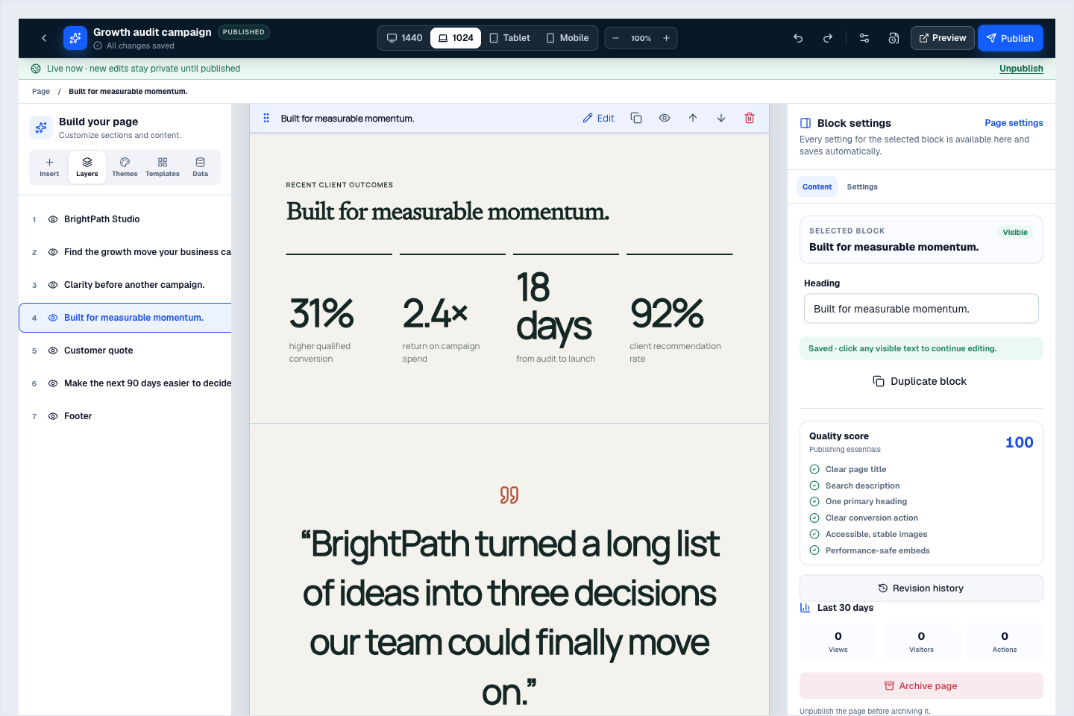Toggle block visibility eye in block toolbar
This screenshot has width=1074, height=716.
click(x=665, y=118)
